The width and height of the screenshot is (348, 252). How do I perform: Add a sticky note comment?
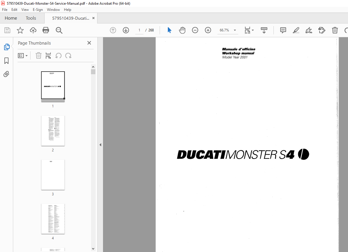(x=283, y=30)
